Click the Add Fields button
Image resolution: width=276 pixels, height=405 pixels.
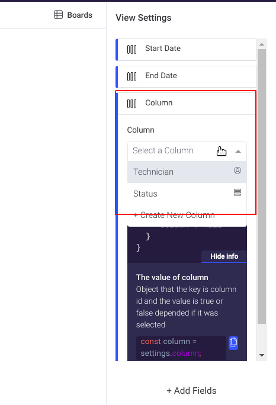click(x=191, y=391)
